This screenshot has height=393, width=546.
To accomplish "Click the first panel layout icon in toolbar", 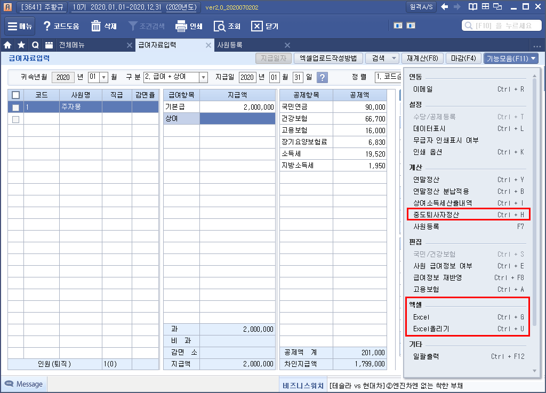I will (x=398, y=26).
